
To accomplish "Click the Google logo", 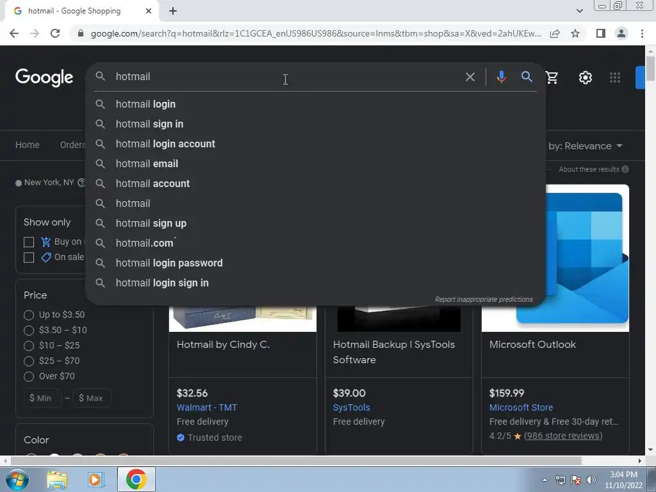I will [x=44, y=78].
